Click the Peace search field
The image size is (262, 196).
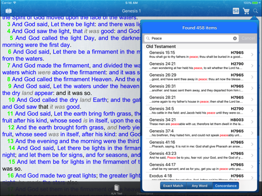[x=191, y=38]
